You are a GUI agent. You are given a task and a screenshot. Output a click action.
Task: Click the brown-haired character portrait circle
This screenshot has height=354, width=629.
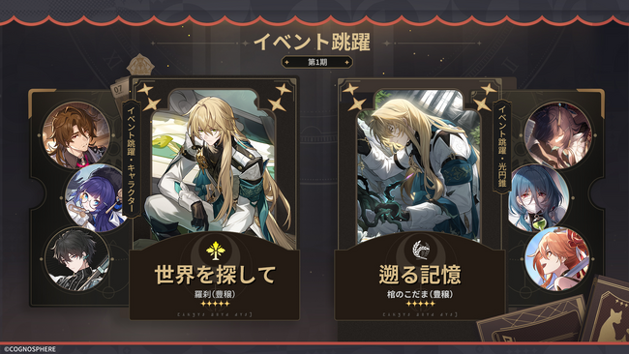point(76,135)
